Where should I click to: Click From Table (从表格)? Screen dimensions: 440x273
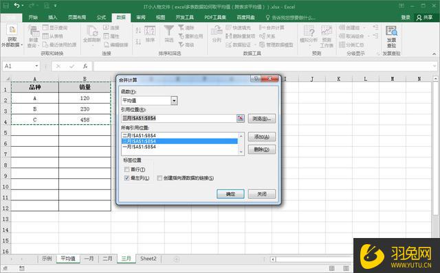pyautogui.click(x=53, y=36)
